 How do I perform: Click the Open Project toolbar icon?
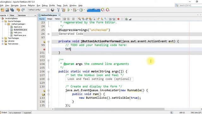pos(7,10)
